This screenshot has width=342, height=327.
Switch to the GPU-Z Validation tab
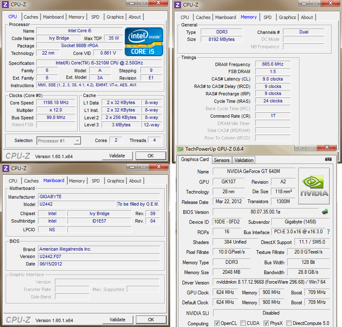point(244,160)
